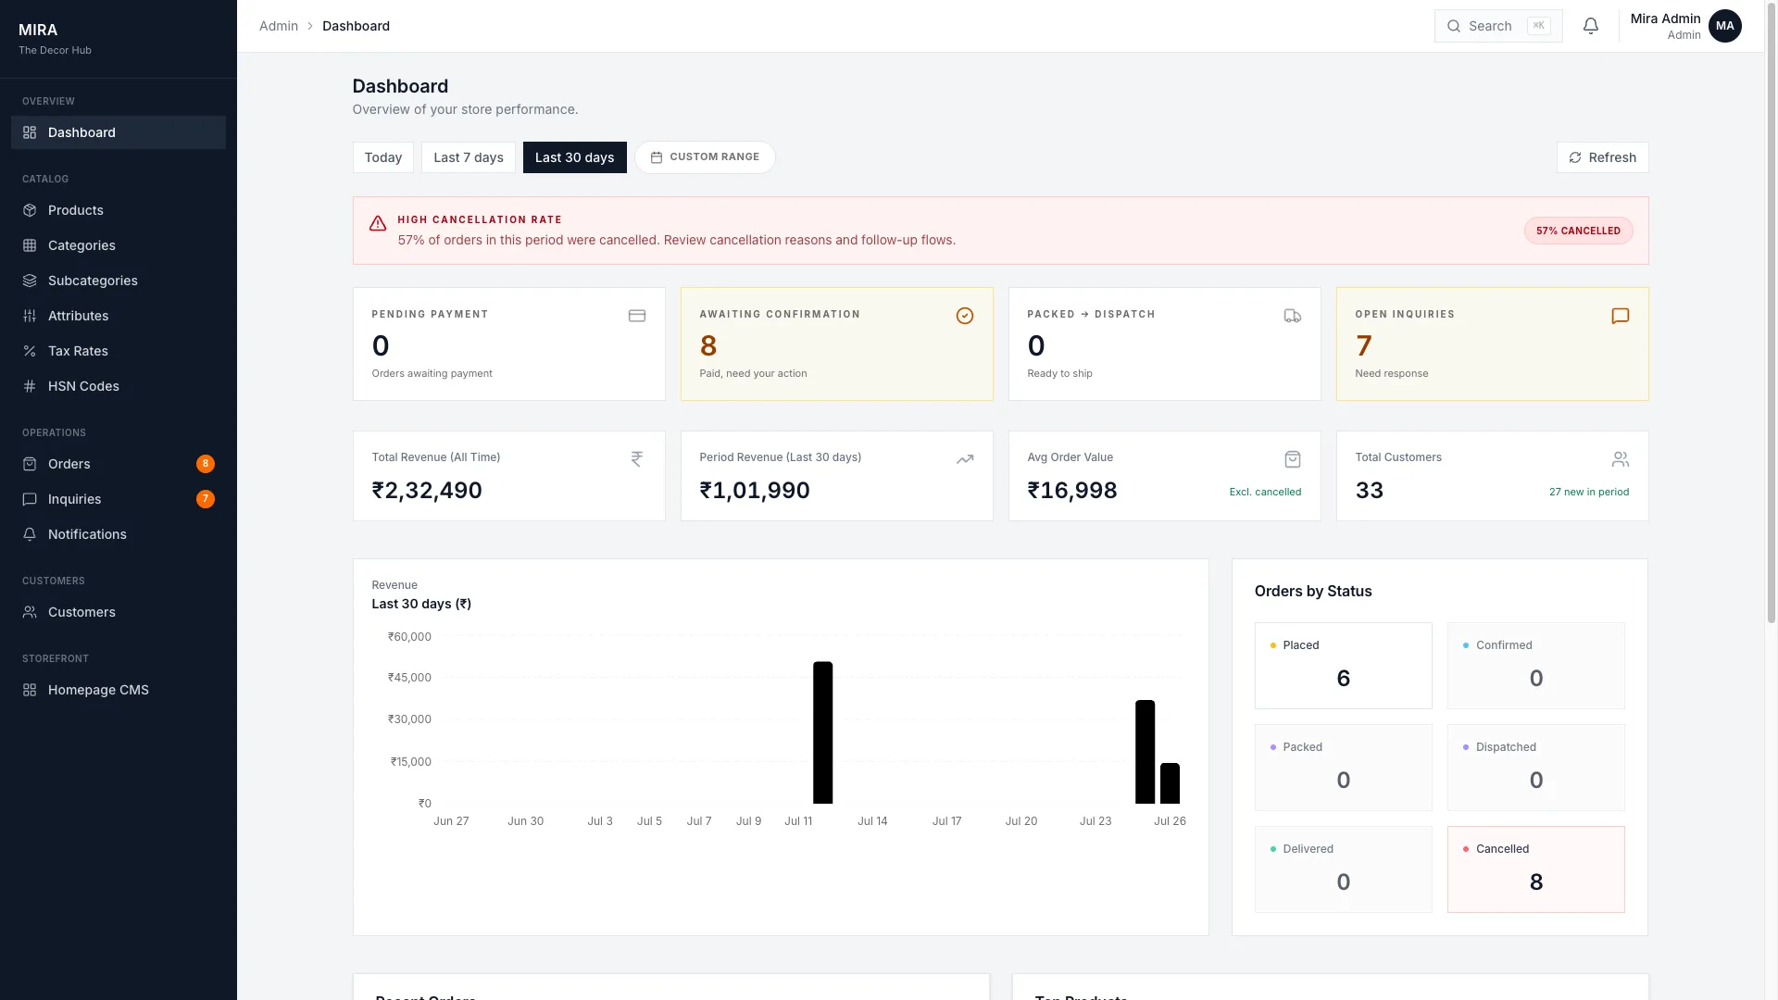Open the Custom Range picker
Screen dimensions: 1778x1000
tap(705, 157)
